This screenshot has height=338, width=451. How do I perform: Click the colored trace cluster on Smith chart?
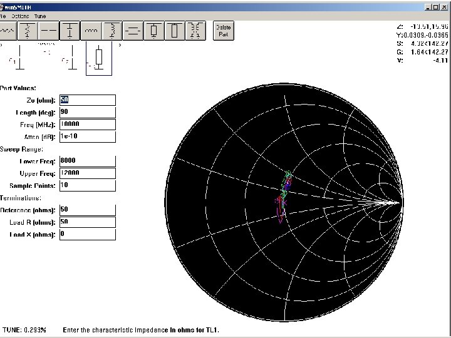(284, 197)
